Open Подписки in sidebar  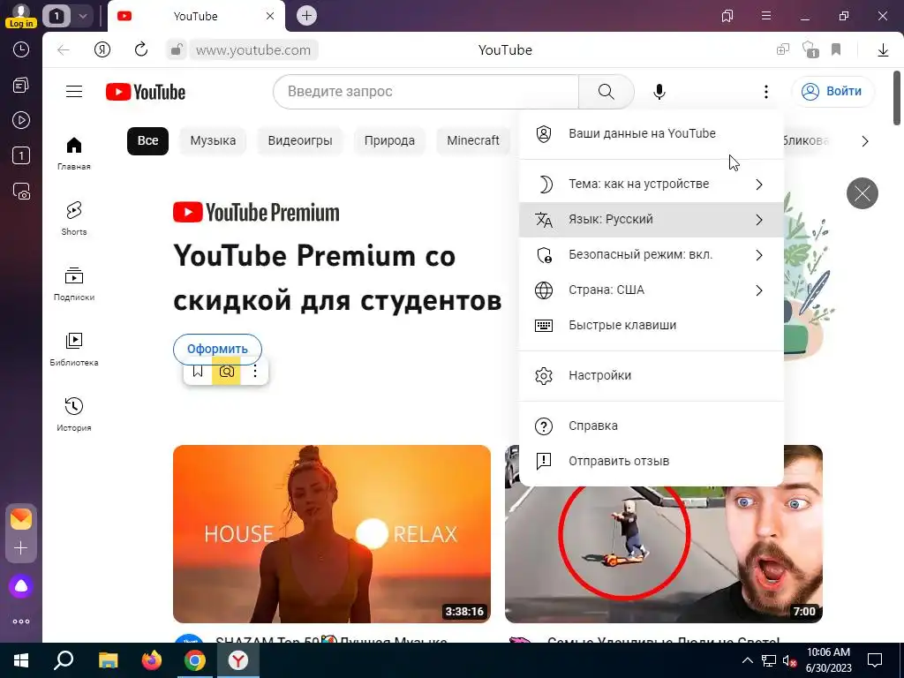(x=74, y=284)
